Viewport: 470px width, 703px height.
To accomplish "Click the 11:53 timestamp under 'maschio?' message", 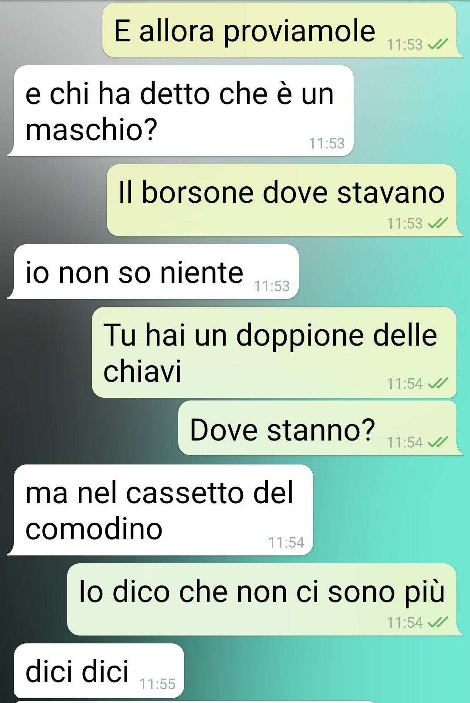I will point(327,143).
